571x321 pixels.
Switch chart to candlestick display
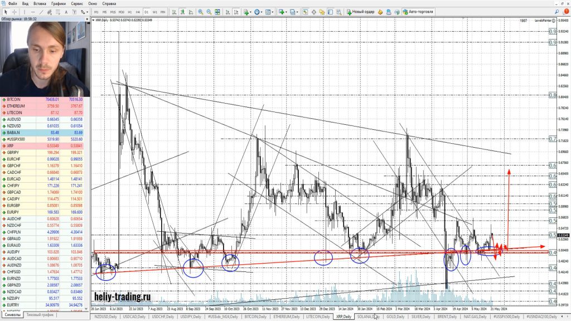click(182, 12)
